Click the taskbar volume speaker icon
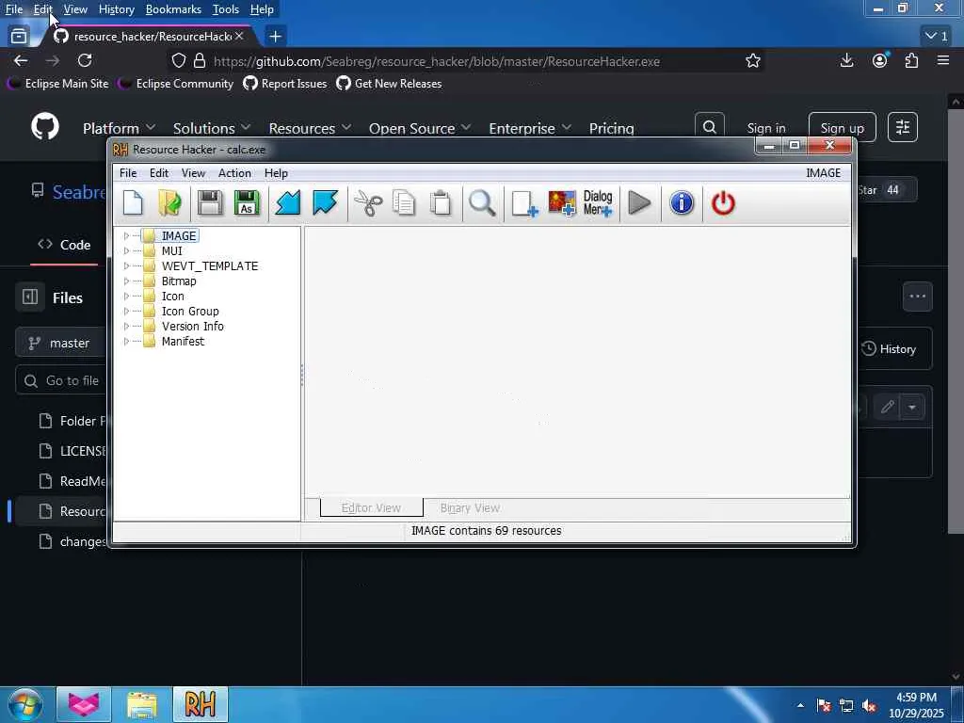 [x=869, y=706]
